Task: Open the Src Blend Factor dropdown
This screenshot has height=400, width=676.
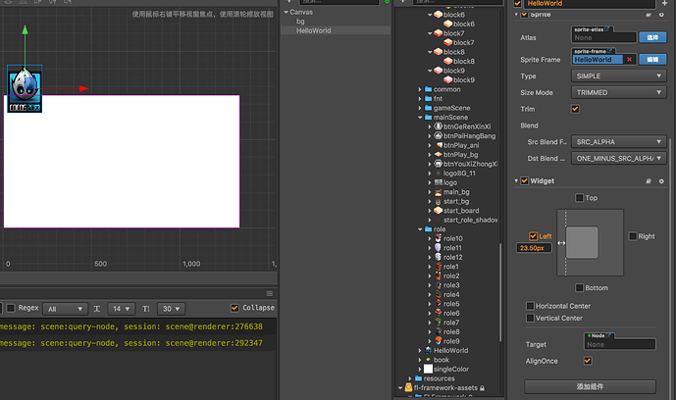Action: point(618,141)
